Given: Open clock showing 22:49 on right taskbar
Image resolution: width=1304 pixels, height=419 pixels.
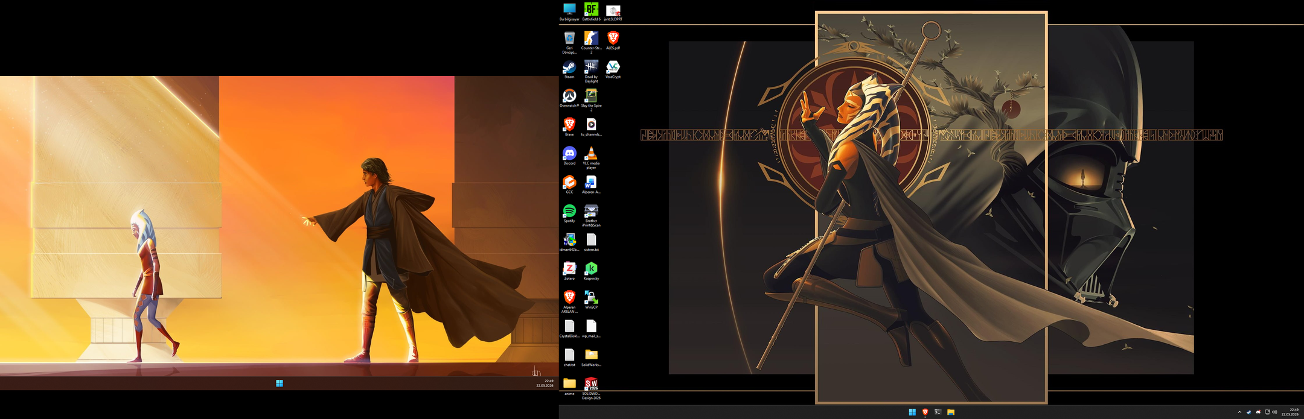Looking at the screenshot, I should pos(1290,412).
